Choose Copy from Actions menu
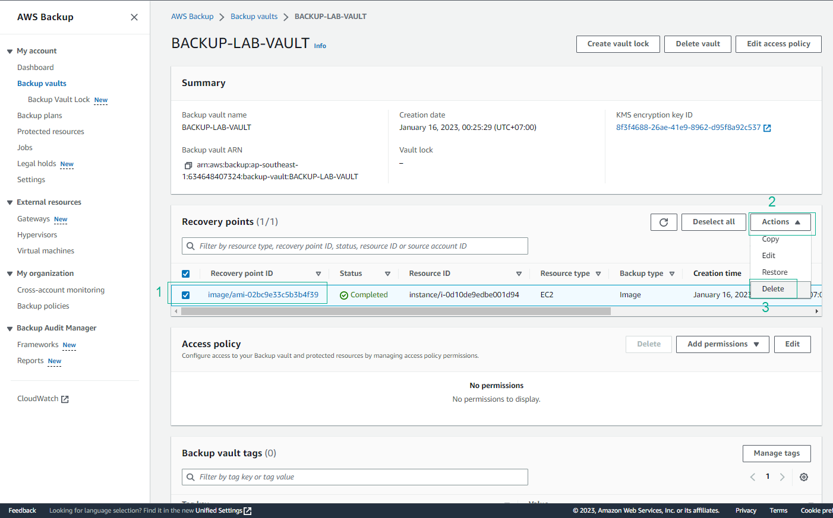 point(770,239)
